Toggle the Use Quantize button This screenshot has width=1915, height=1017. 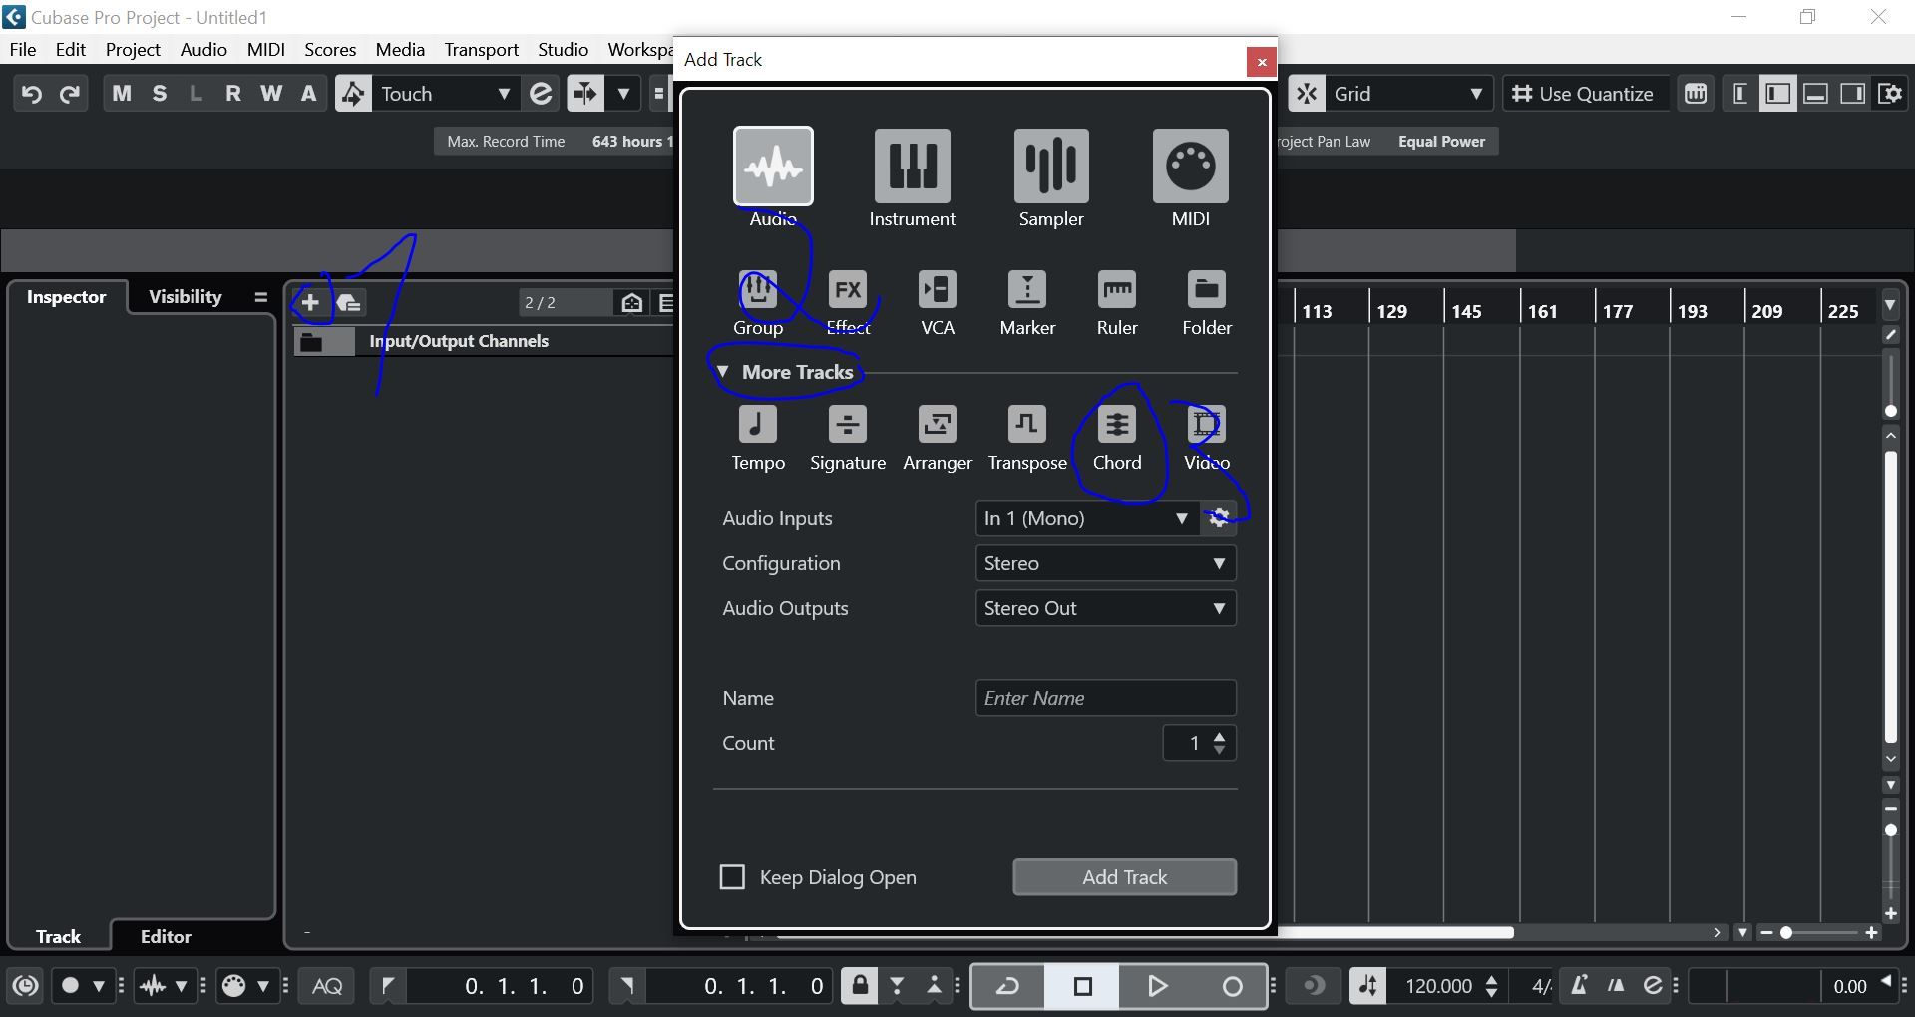tap(1584, 94)
